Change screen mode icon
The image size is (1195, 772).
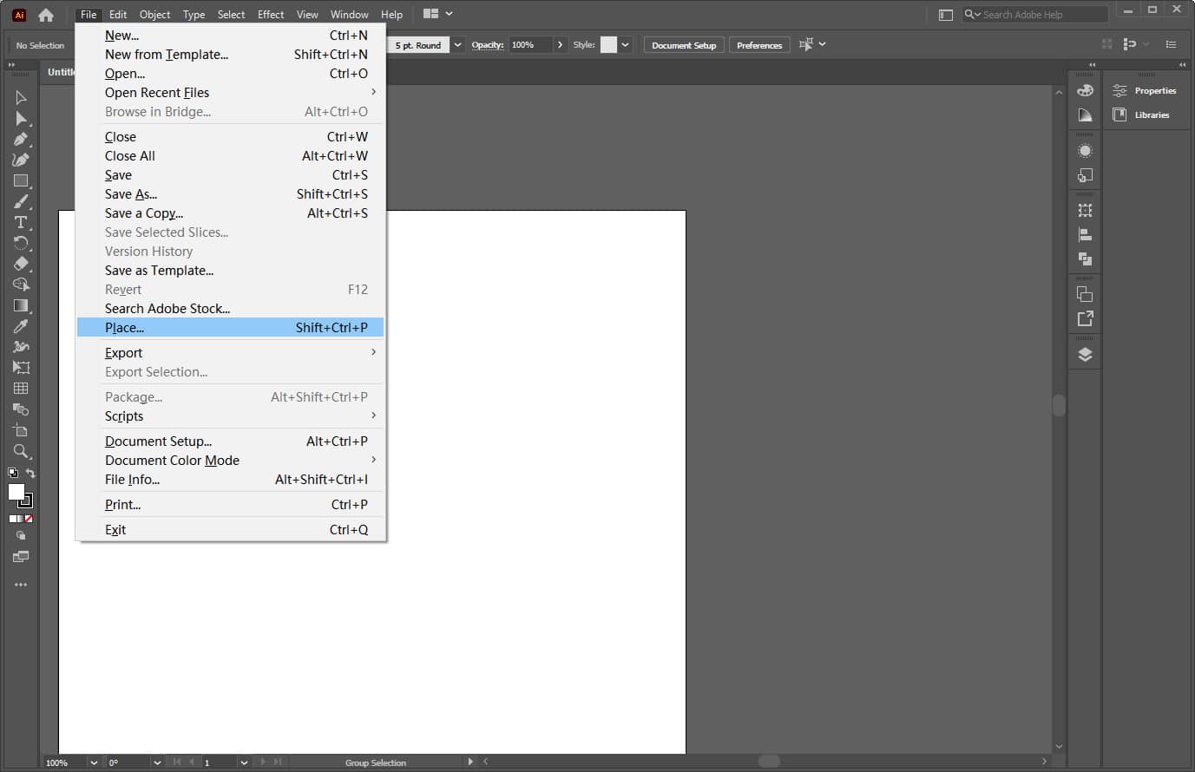(21, 557)
